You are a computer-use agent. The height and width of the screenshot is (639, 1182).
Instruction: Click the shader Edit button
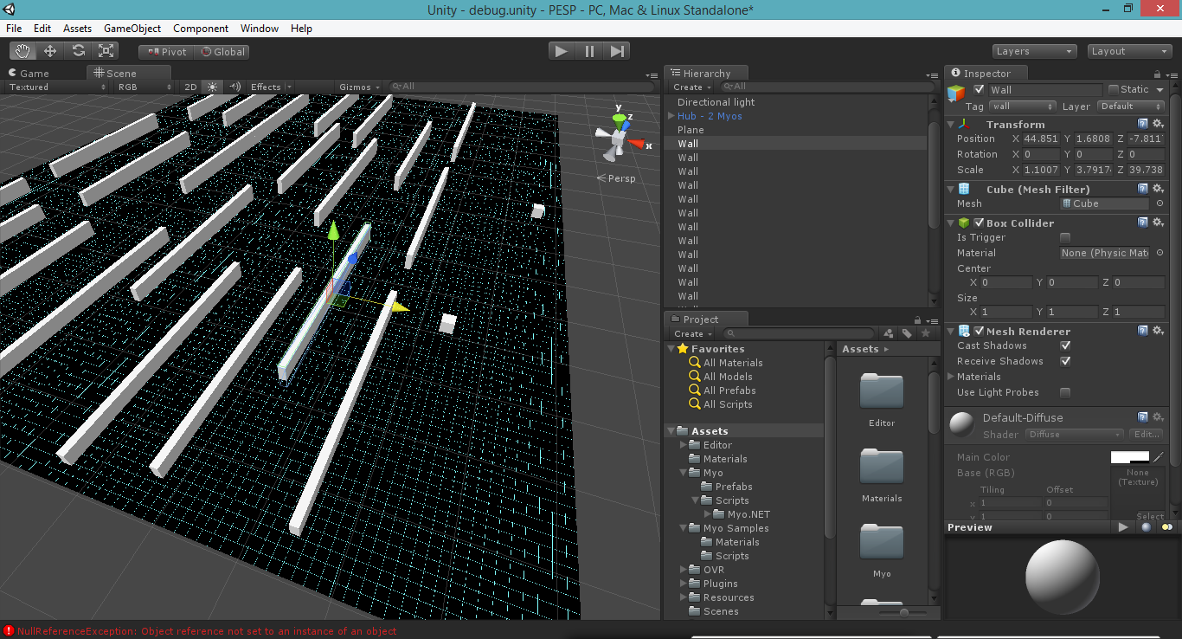coord(1147,435)
